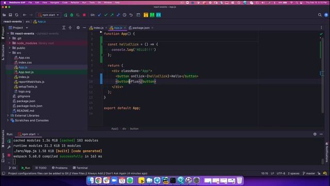Select App.test.js in the project tree

coord(26,72)
